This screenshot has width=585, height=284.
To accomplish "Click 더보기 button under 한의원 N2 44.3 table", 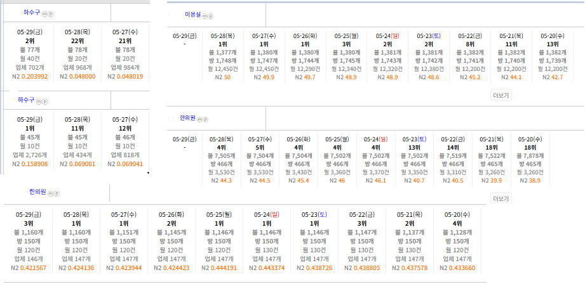I will pos(501,198).
